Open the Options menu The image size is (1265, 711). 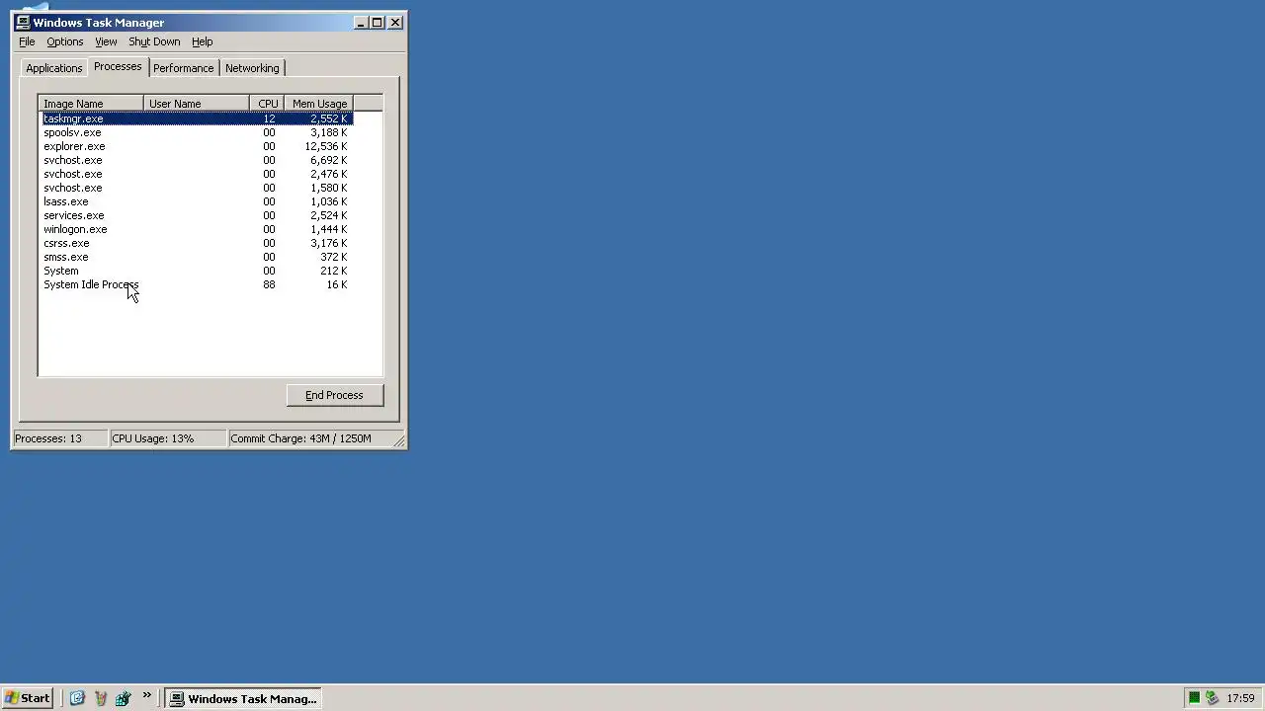point(65,41)
